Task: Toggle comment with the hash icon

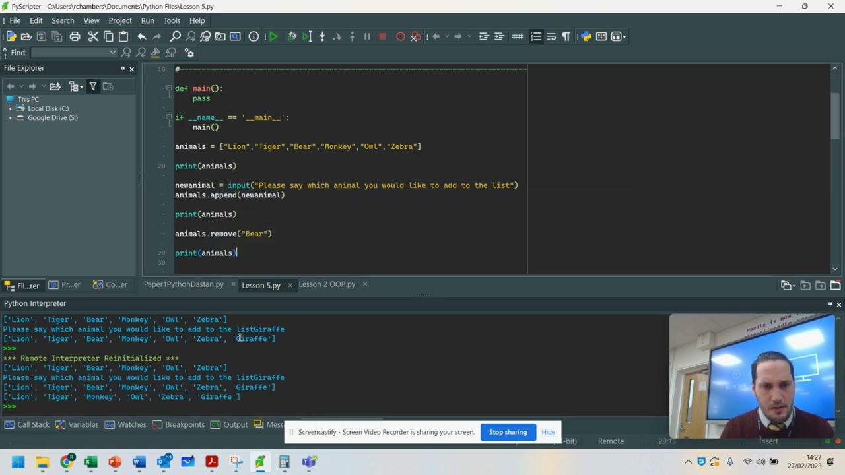Action: (x=518, y=36)
